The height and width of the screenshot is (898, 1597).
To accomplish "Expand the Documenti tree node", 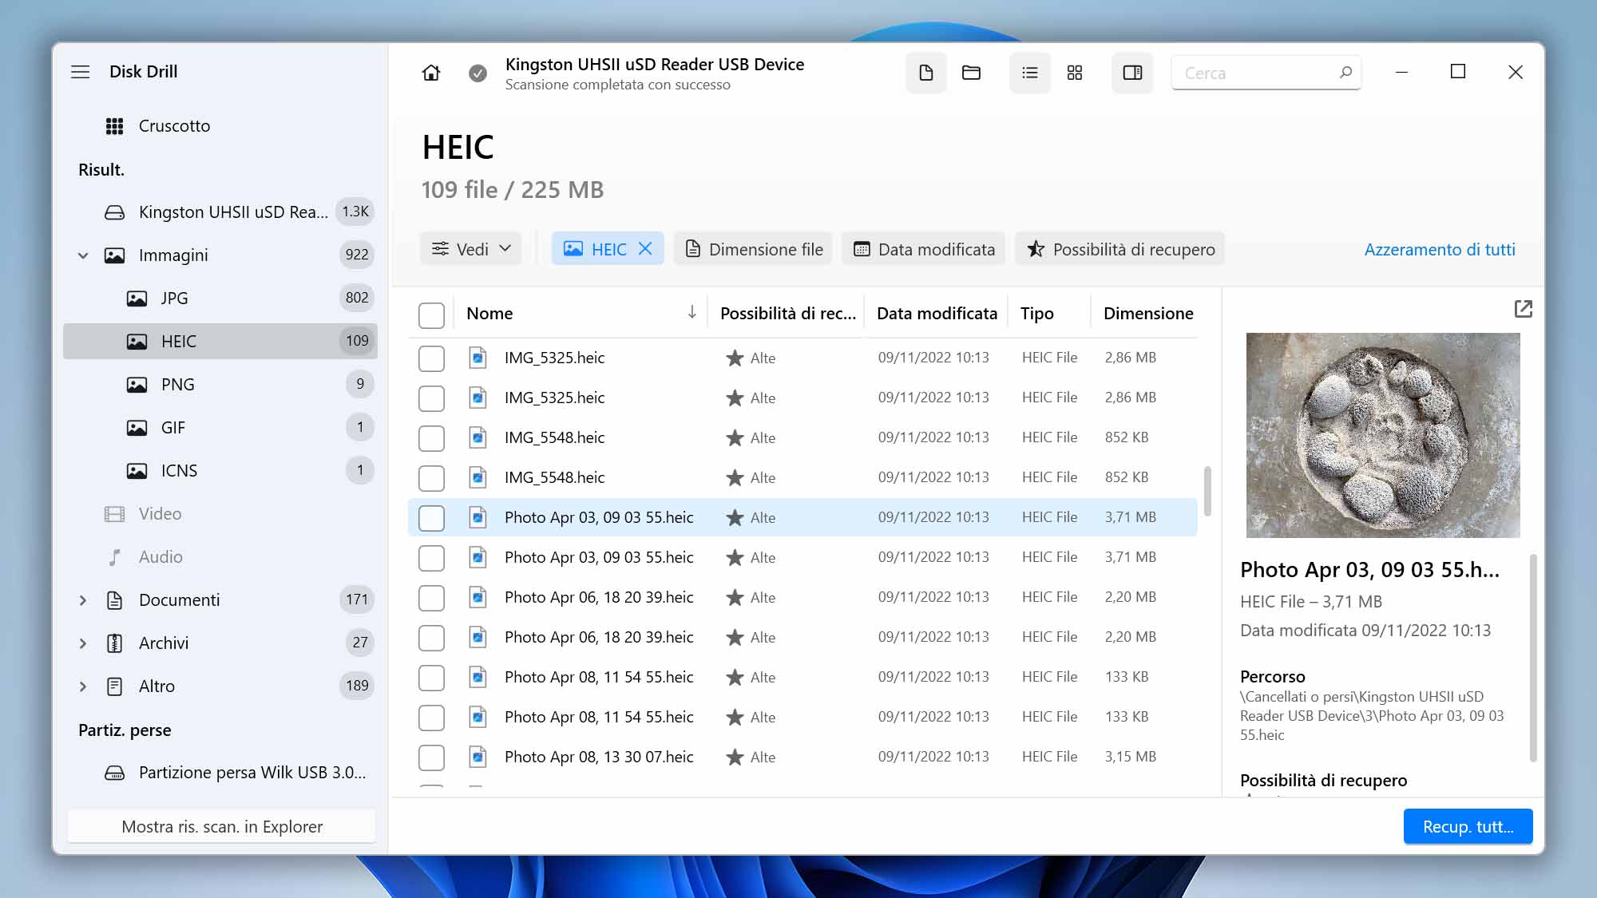I will pos(83,600).
